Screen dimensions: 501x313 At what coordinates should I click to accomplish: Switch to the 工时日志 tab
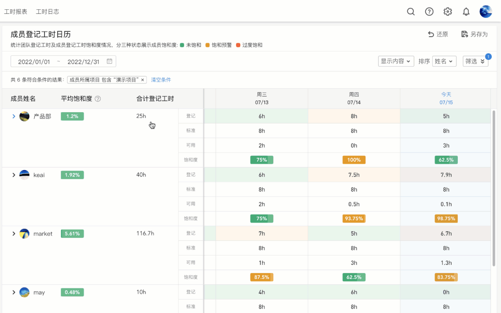[x=46, y=11]
